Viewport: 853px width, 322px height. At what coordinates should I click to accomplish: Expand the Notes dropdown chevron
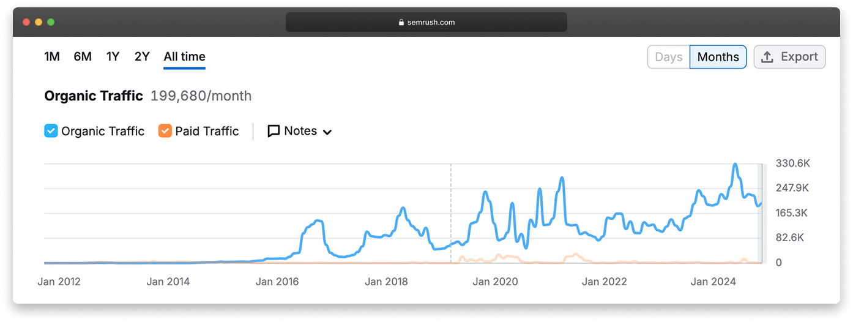pos(327,132)
